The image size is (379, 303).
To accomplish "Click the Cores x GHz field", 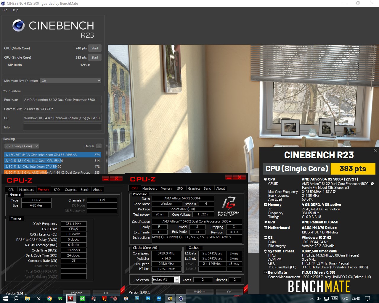I will pyautogui.click(x=62, y=109).
